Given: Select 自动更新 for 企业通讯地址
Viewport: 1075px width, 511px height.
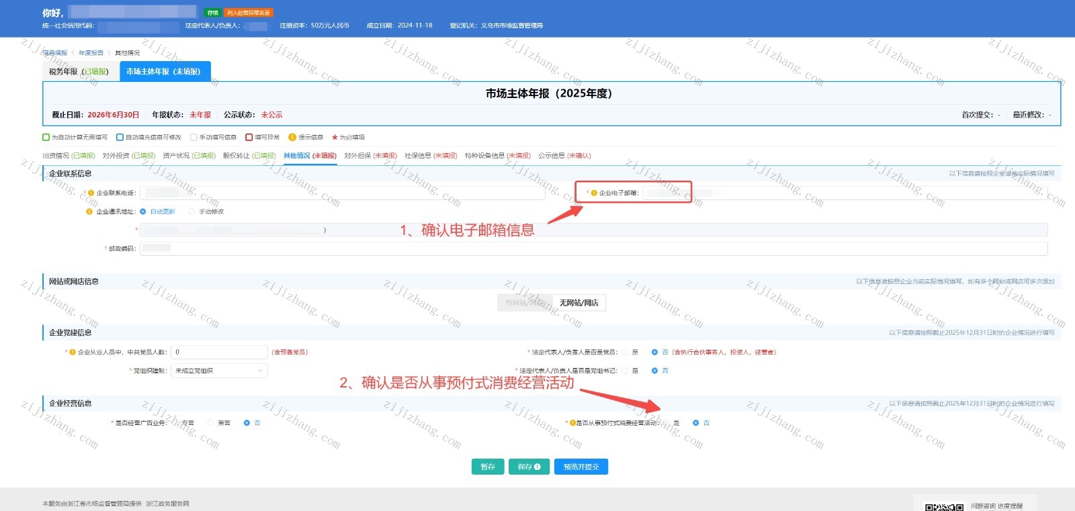Looking at the screenshot, I should pos(143,212).
